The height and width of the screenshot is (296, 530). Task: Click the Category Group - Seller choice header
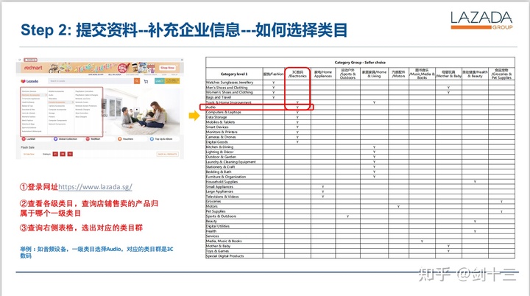[360, 63]
